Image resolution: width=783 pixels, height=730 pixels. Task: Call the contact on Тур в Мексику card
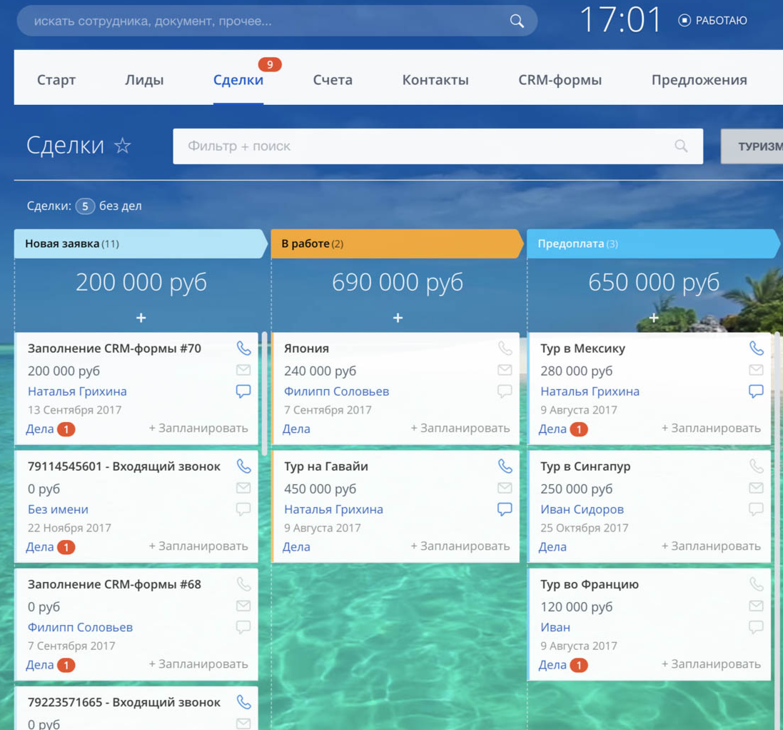click(x=757, y=349)
